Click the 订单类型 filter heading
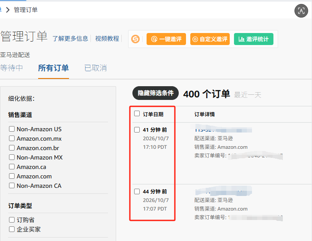The image size is (312, 241). tap(20, 206)
